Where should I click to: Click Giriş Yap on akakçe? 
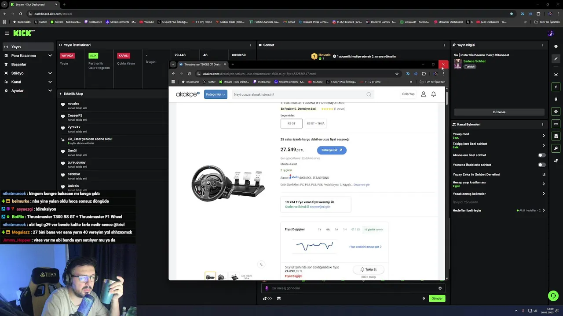[408, 94]
